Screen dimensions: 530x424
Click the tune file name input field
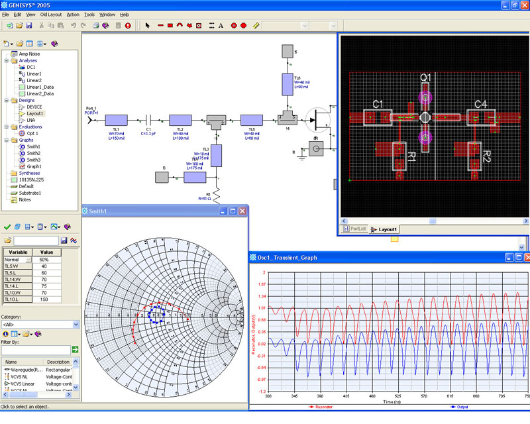[x=36, y=240]
